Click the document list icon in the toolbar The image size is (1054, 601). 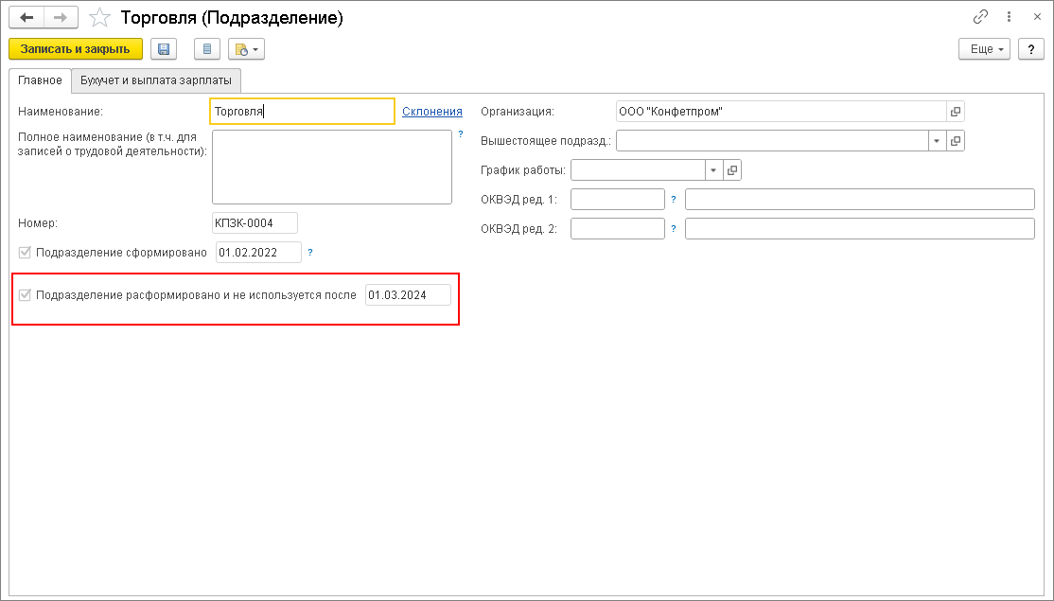(x=206, y=49)
